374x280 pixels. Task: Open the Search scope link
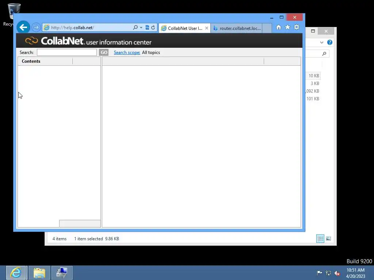pos(127,52)
